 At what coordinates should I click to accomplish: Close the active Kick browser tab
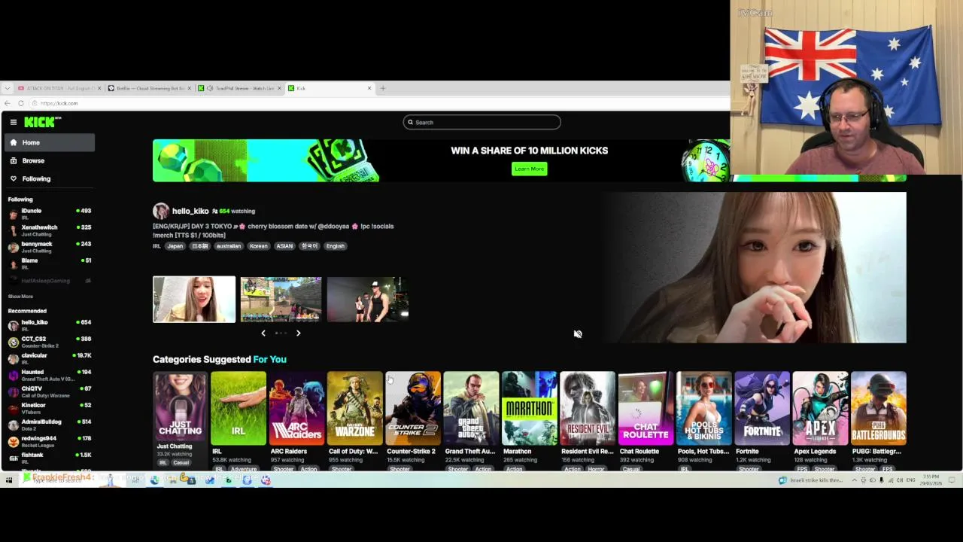[x=369, y=88]
